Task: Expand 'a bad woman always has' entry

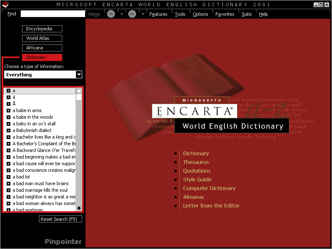Action: click(8, 203)
